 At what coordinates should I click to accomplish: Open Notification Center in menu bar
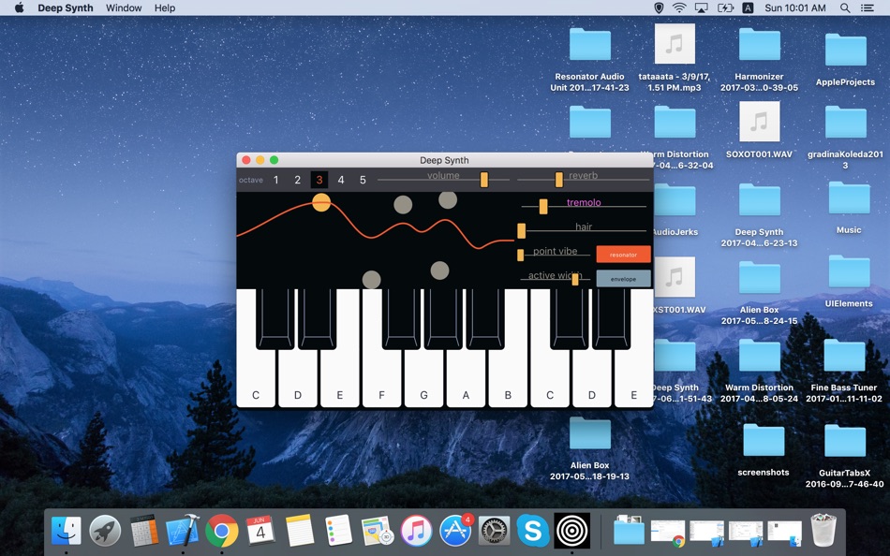[x=868, y=7]
